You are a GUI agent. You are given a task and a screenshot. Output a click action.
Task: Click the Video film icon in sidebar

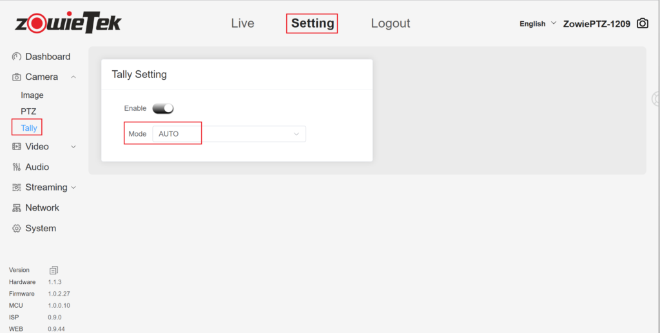coord(17,147)
